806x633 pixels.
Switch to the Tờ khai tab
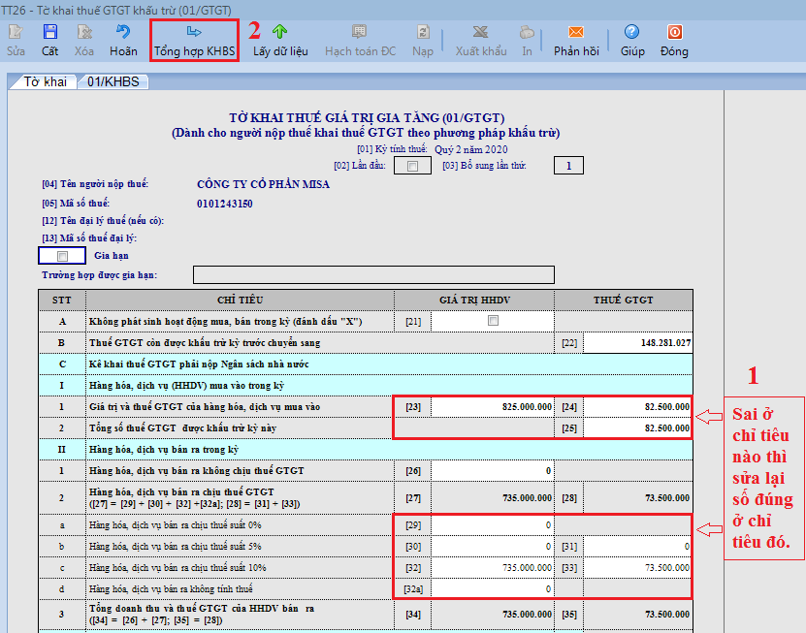click(46, 81)
